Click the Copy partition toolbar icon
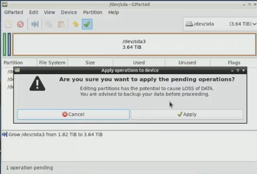 tap(49, 24)
